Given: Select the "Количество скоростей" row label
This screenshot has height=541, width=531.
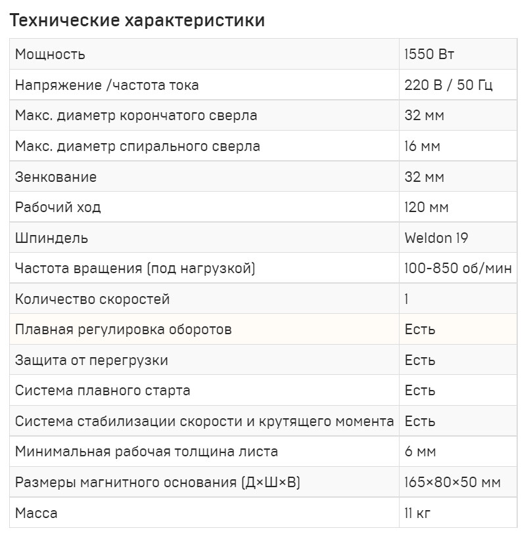Looking at the screenshot, I should point(93,299).
